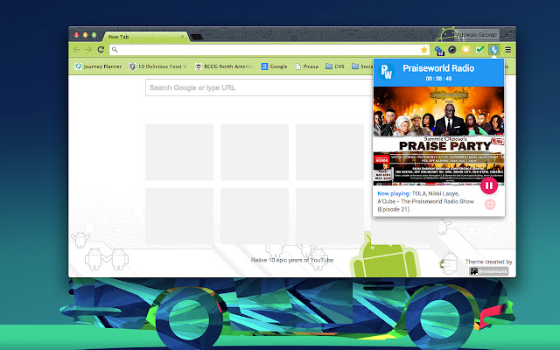Click in the browser address bar
The image size is (560, 350).
coord(269,50)
